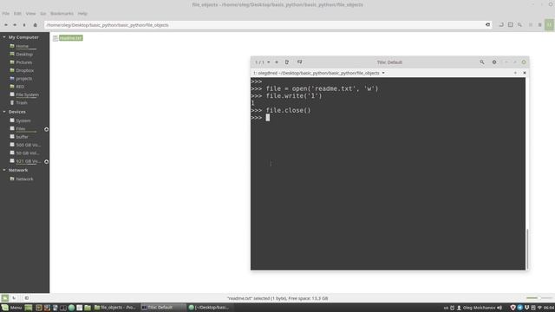Toggle the location entry button
This screenshot has height=312, width=555.
click(501, 25)
